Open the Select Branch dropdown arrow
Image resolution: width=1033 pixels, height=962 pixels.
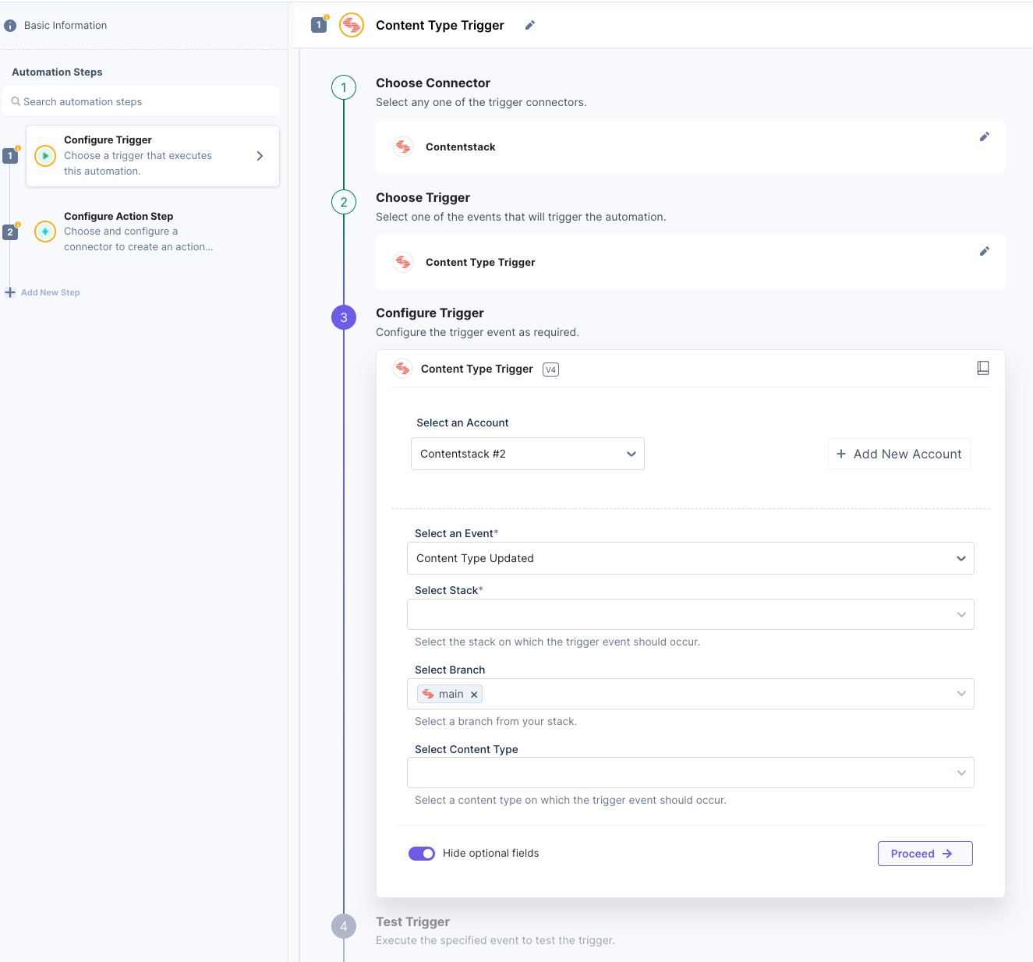click(961, 694)
